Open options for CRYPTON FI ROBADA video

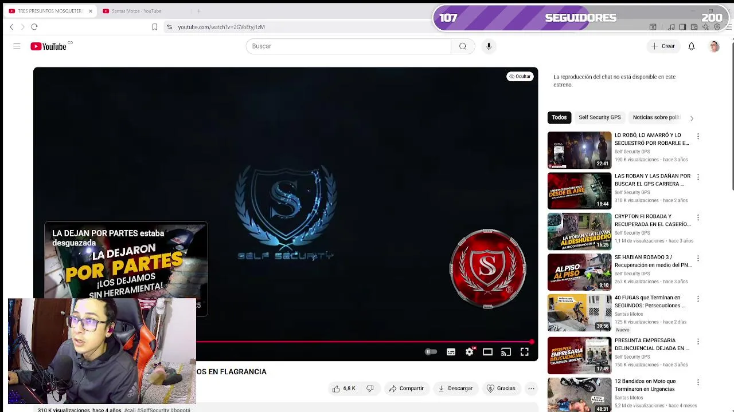698,217
